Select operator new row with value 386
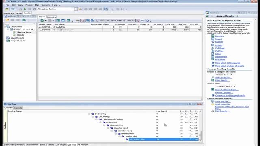 [x=103, y=134]
